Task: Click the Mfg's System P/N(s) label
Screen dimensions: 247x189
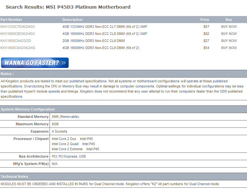Action: coord(31,164)
